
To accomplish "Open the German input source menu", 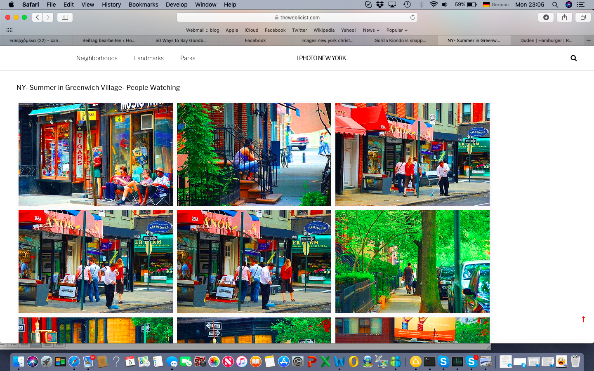I will coord(496,5).
